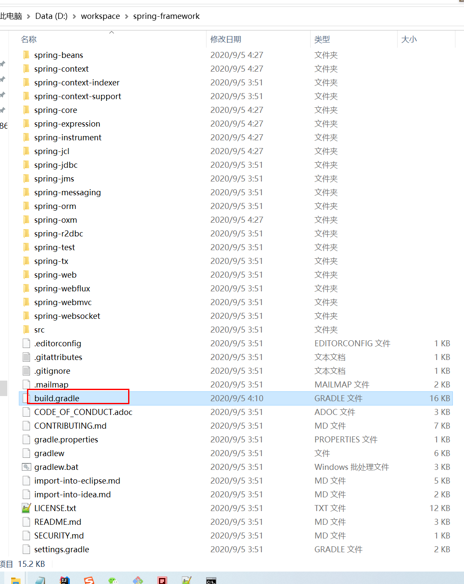Select the gradle.properties file icon
The image size is (464, 584).
click(x=26, y=439)
